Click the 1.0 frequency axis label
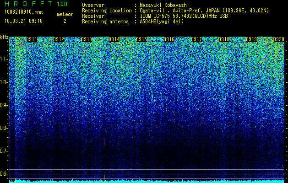Image resolution: width=288 pixels, height=183 pixels. click(x=4, y=82)
